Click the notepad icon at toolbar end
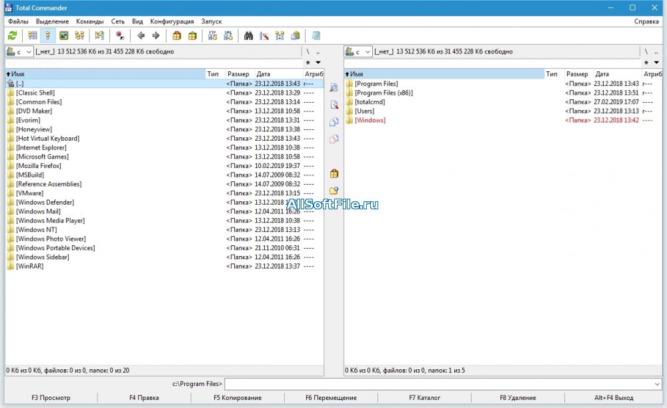 click(x=315, y=36)
